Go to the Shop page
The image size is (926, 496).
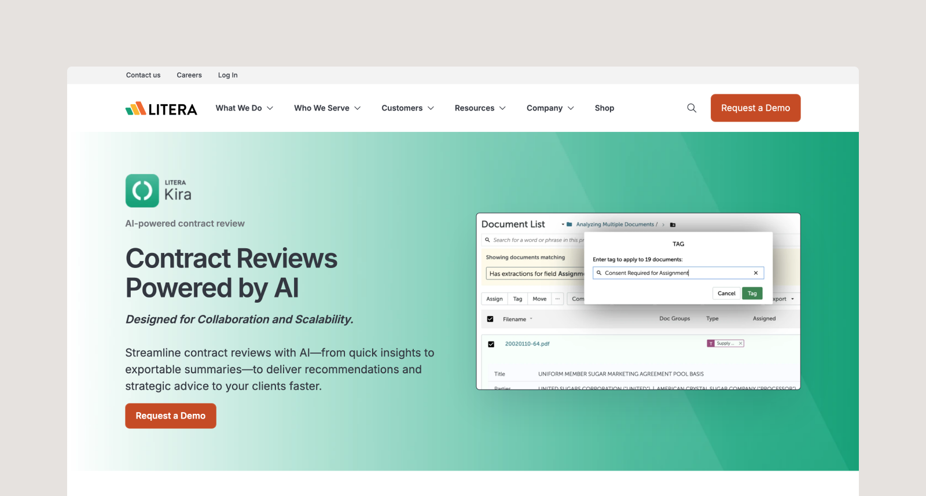tap(604, 108)
